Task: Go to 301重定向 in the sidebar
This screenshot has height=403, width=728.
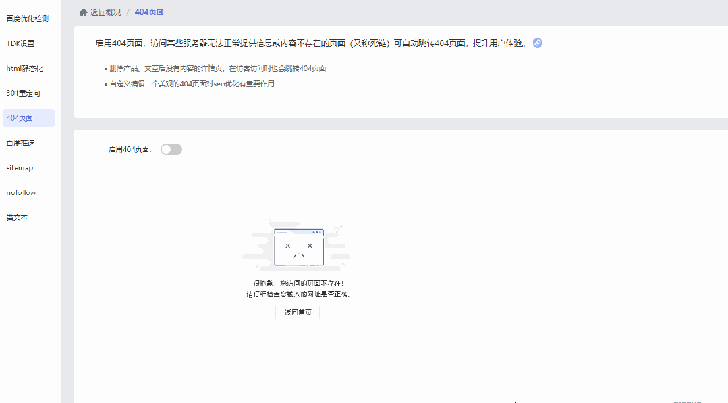Action: (24, 93)
